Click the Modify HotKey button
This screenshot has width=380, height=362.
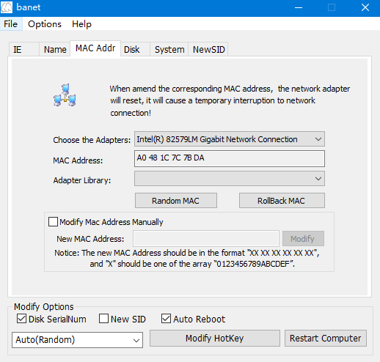215,339
